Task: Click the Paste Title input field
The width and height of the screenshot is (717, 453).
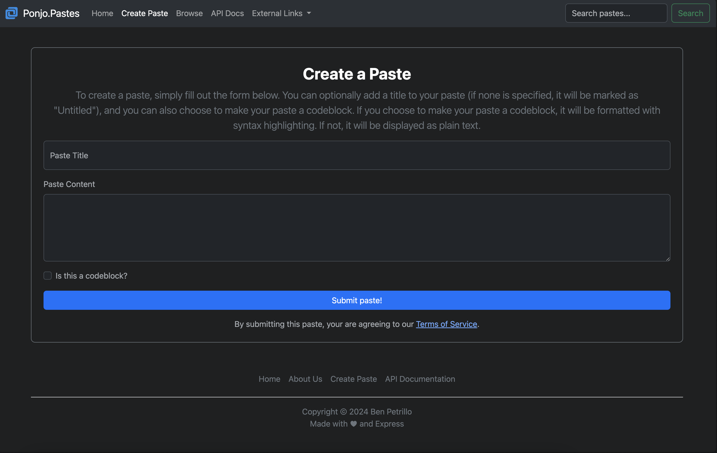Action: point(357,155)
